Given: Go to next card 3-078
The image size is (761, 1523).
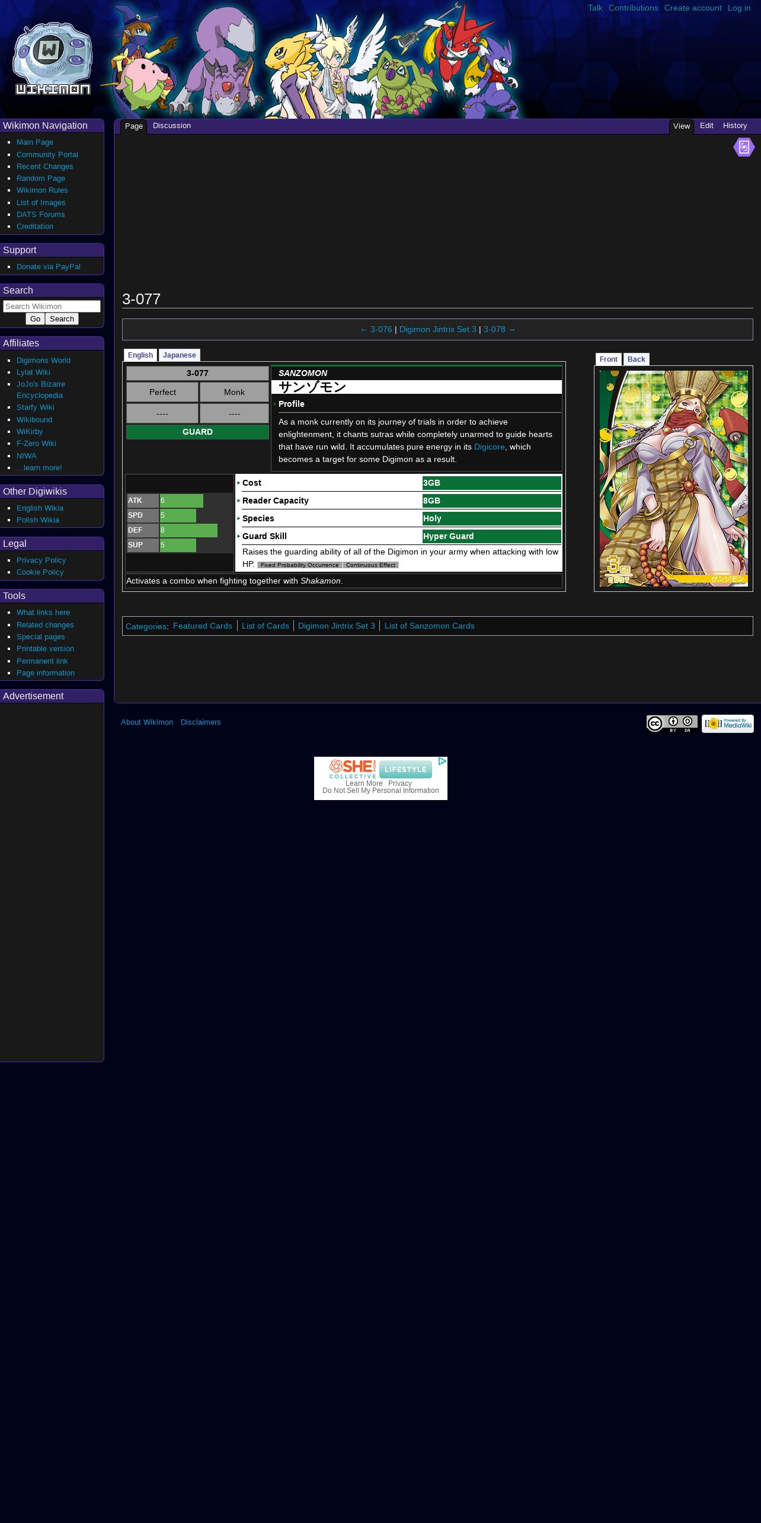Looking at the screenshot, I should [x=500, y=329].
